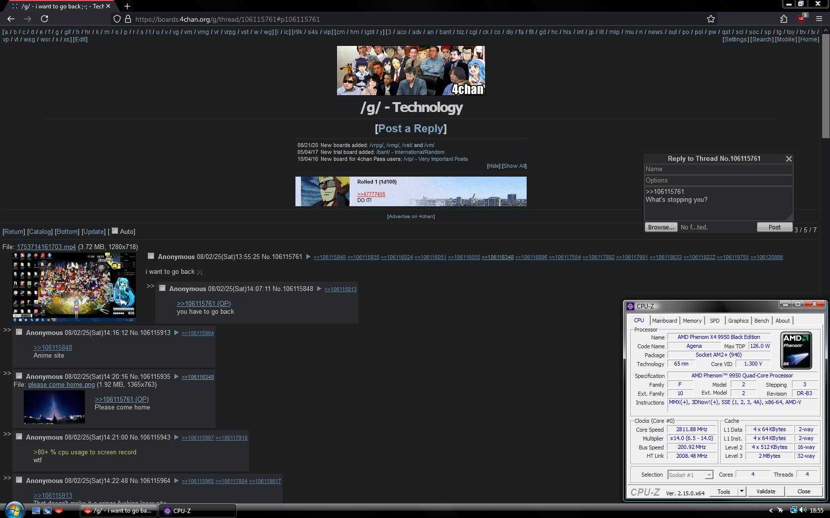Expand the 'please come home' image thumbnail
This screenshot has width=830, height=518.
coord(54,407)
